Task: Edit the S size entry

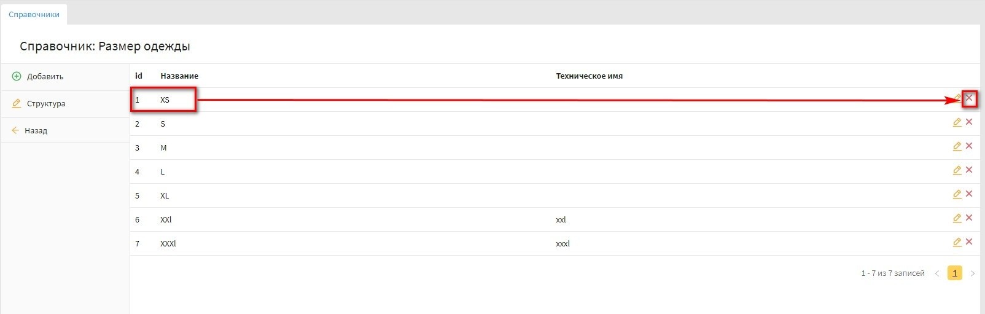Action: pyautogui.click(x=957, y=122)
